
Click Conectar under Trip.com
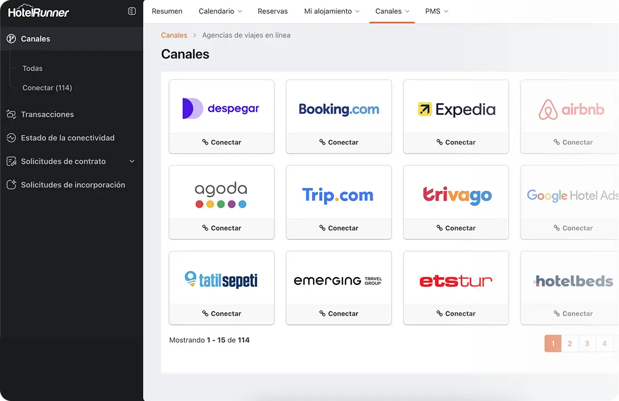point(339,228)
